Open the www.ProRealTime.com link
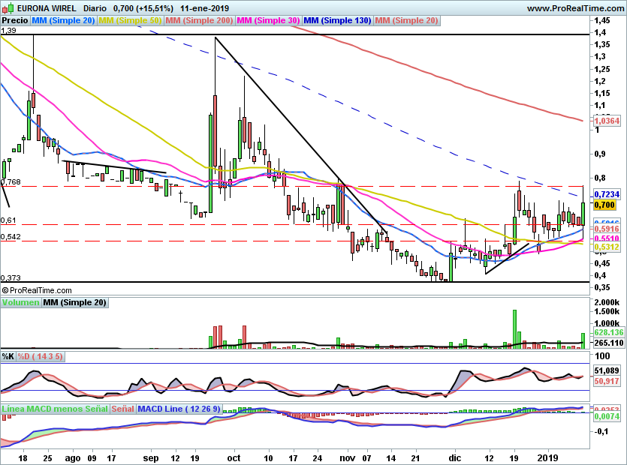The width and height of the screenshot is (627, 465). 576,8
